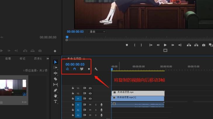Open the 适合 zoom level dropdown
Image resolution: width=213 pixels, height=119 pixels.
tap(97, 32)
